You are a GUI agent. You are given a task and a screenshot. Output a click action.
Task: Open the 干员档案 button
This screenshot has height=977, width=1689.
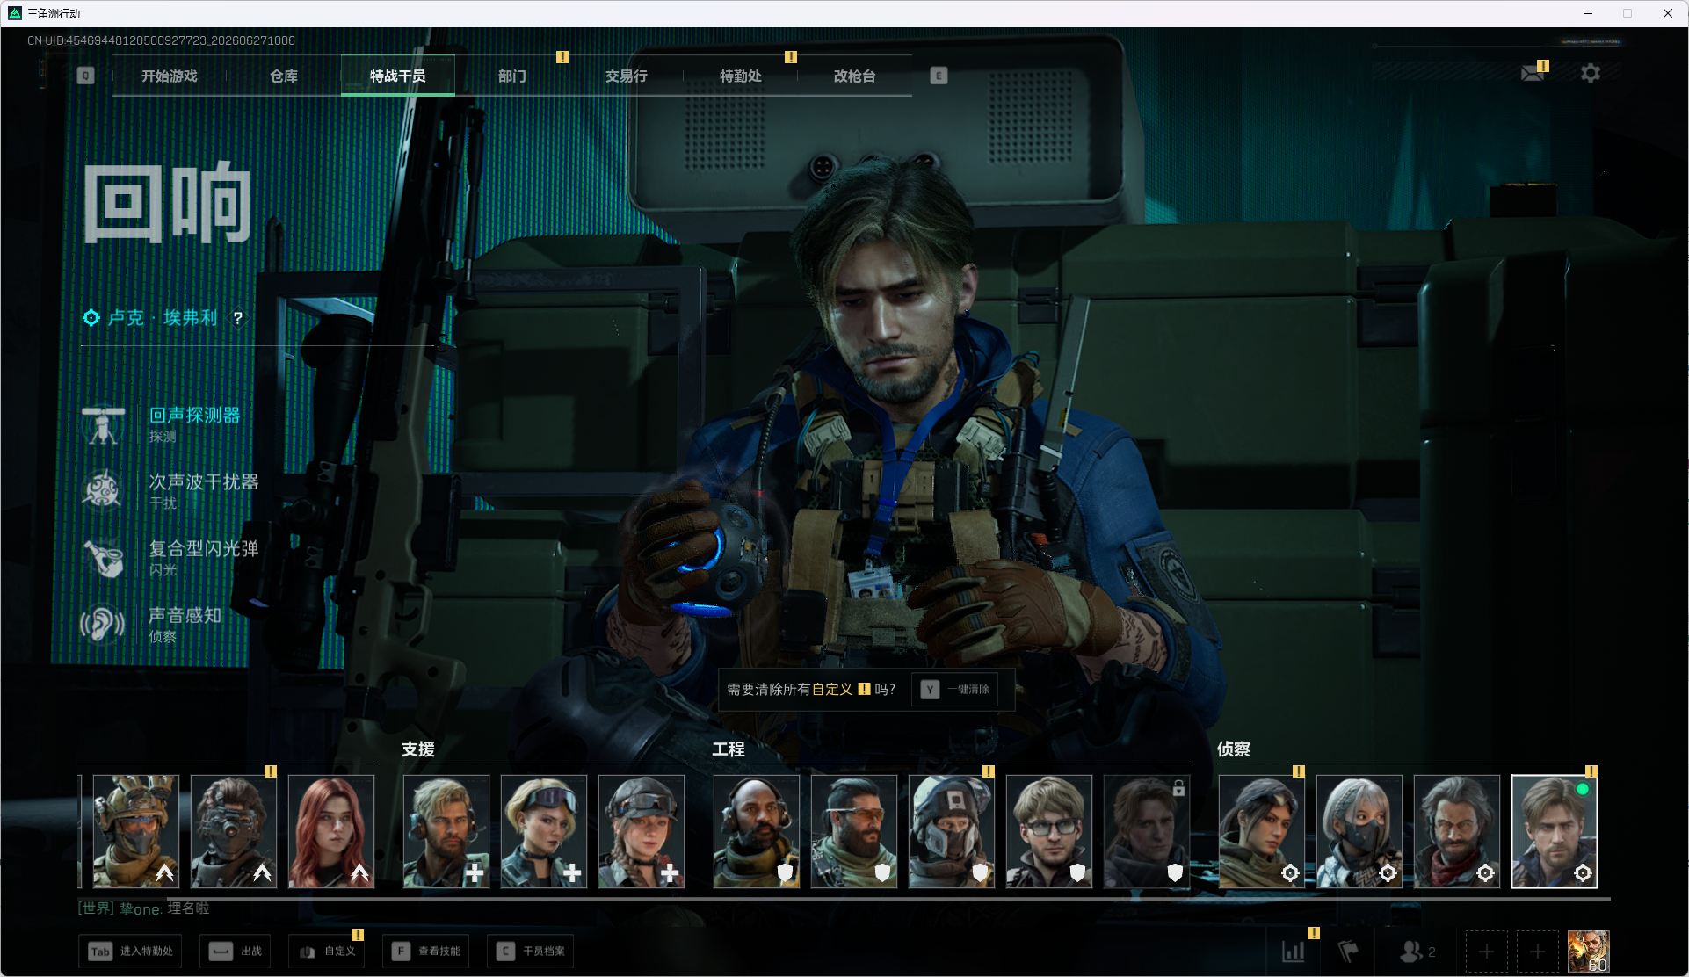tap(531, 952)
